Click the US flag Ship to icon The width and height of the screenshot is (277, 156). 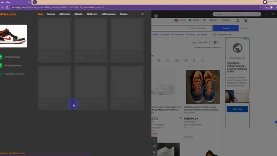tap(176, 20)
